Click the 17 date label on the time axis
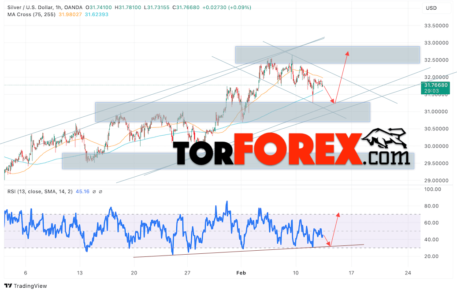457x293 pixels. pos(351,273)
